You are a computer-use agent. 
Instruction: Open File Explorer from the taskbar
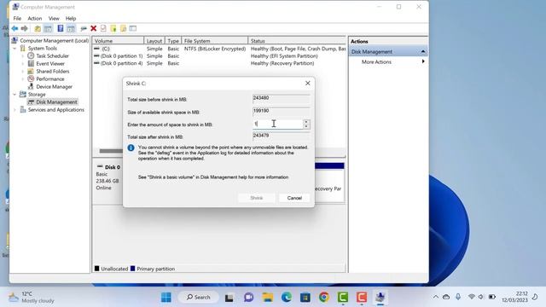click(267, 298)
